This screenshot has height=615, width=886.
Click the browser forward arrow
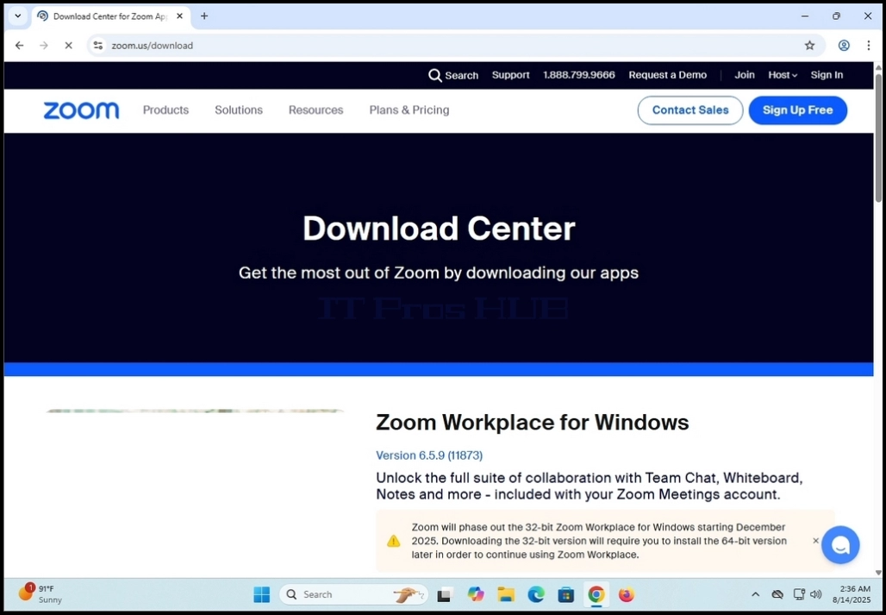point(44,45)
